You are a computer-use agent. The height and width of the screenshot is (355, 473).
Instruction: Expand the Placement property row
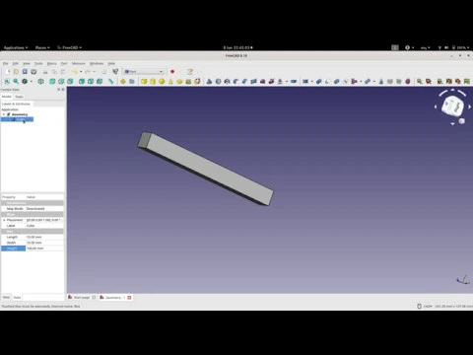coord(4,220)
